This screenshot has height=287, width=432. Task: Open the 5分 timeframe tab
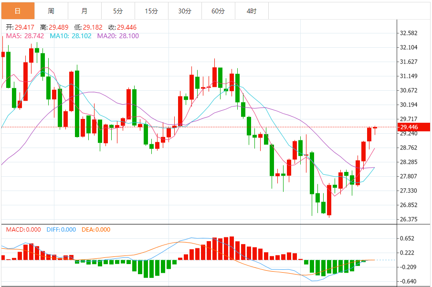118,11
